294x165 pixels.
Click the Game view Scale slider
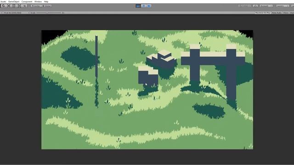coord(49,13)
